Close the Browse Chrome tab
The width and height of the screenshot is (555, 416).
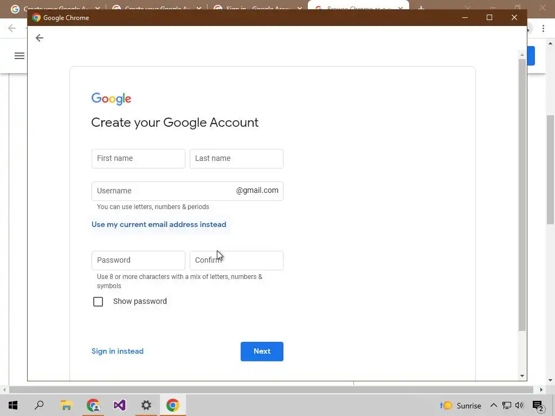point(401,8)
